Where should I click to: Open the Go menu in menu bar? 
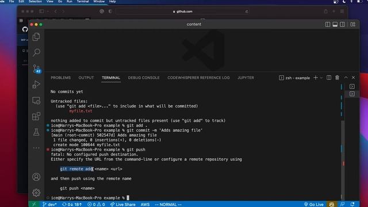click(x=60, y=1)
